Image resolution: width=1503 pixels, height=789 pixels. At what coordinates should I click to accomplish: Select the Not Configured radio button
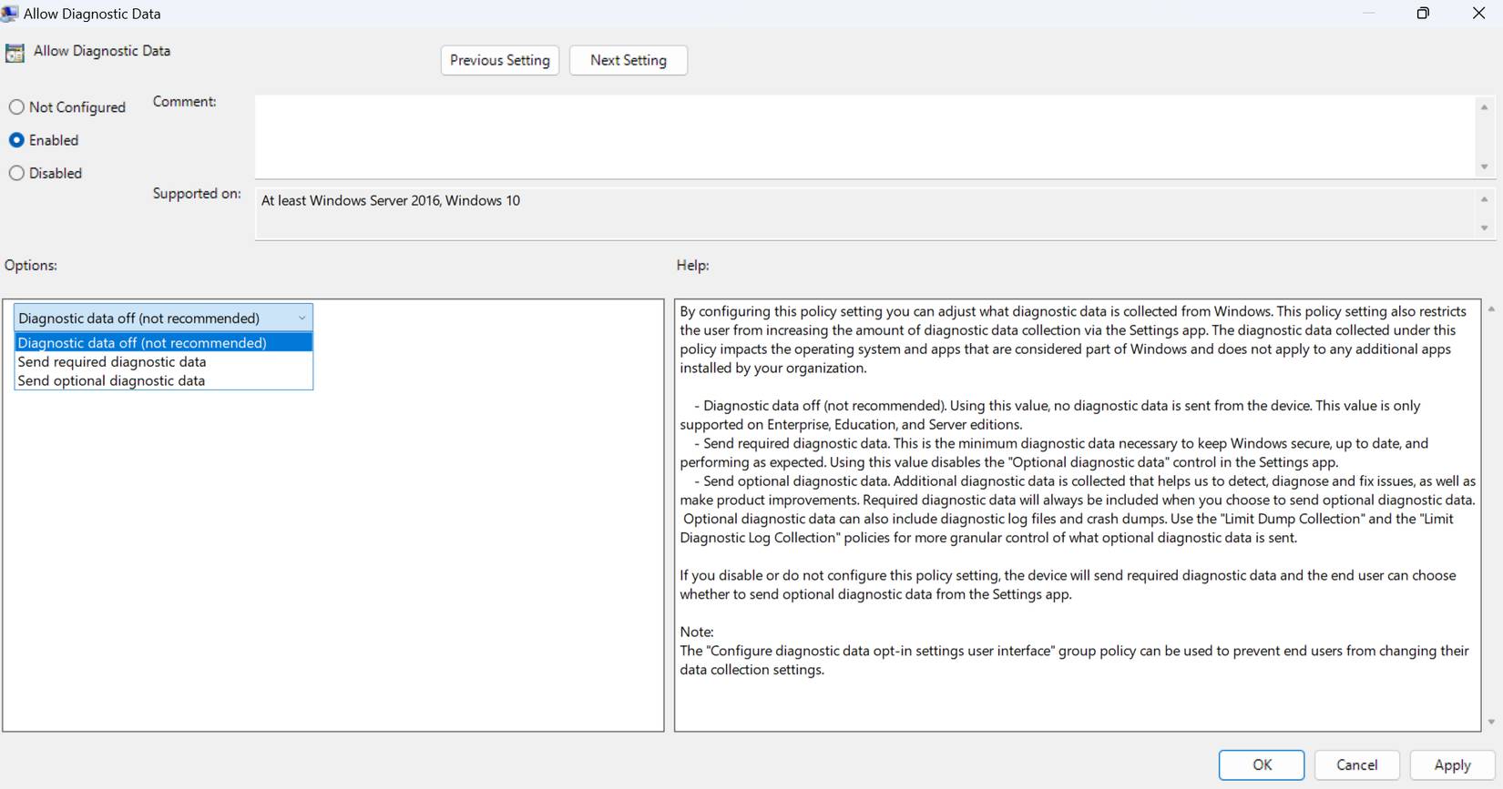[x=16, y=107]
